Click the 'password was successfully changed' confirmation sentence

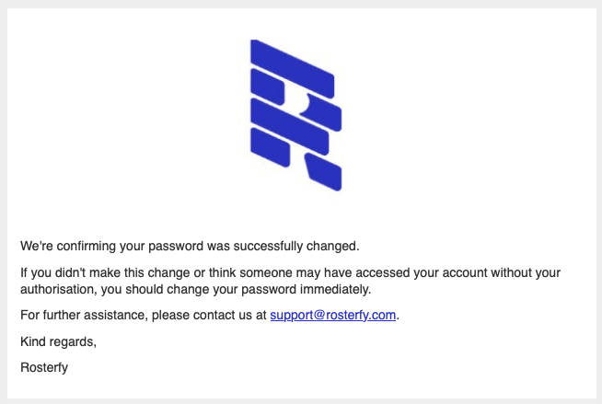[x=190, y=246]
